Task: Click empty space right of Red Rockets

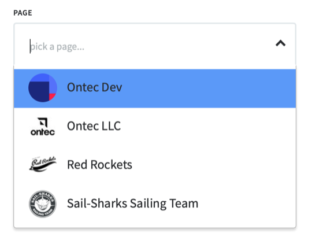Action: (214, 165)
